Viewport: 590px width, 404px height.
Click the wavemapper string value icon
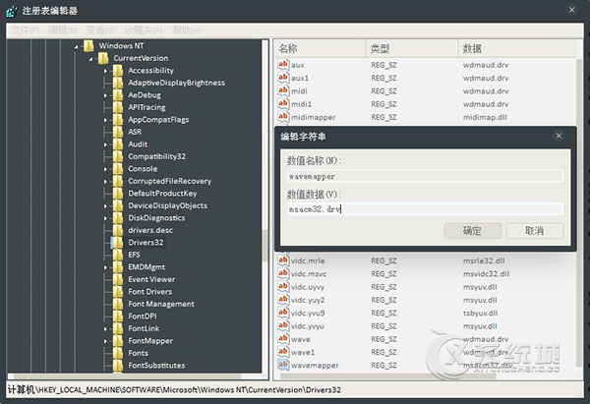283,365
